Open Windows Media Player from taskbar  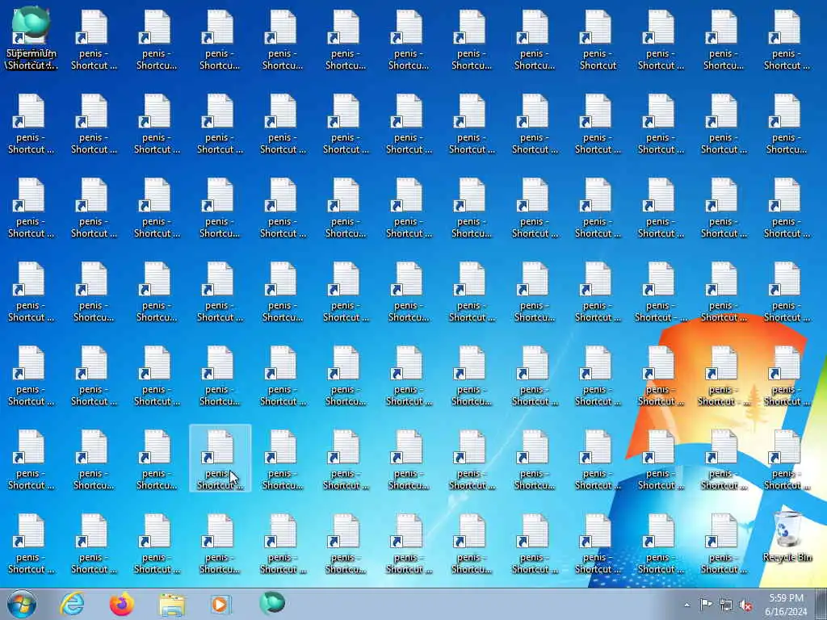click(x=220, y=604)
